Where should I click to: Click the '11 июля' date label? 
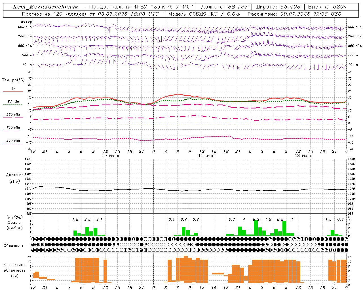pos(207,156)
